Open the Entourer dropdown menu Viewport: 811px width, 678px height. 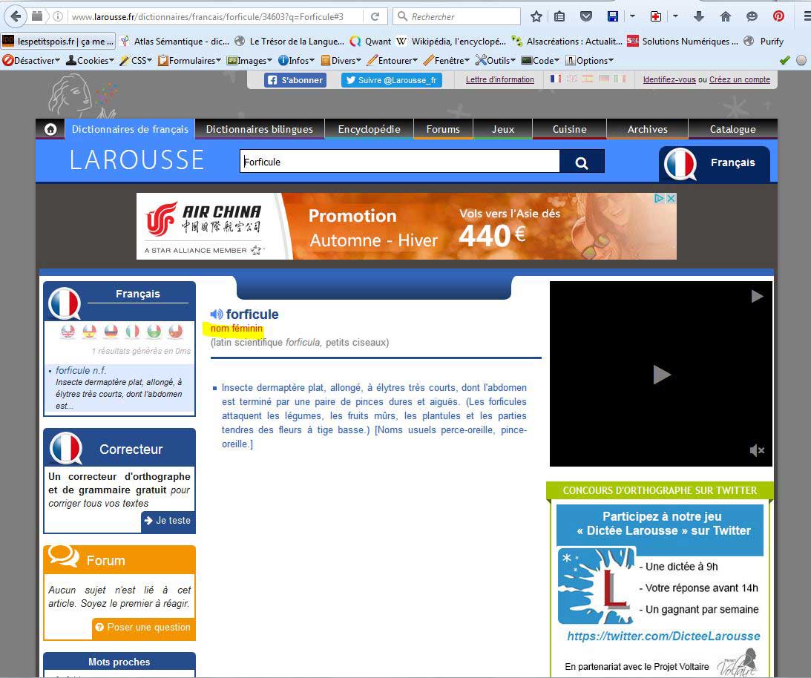392,61
